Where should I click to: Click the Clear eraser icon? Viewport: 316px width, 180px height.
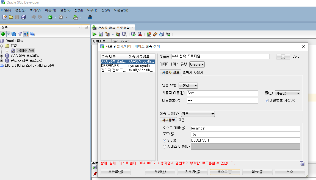pos(155,34)
